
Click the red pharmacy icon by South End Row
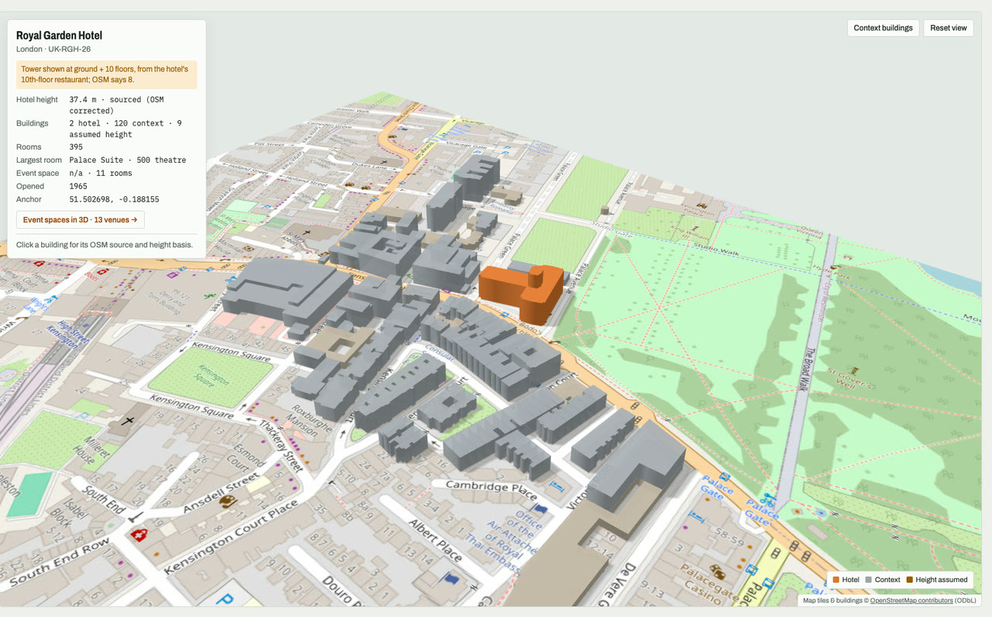pyautogui.click(x=140, y=535)
